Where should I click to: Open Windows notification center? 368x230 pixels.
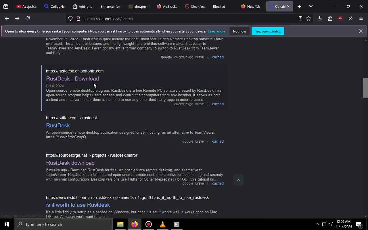coord(359,224)
